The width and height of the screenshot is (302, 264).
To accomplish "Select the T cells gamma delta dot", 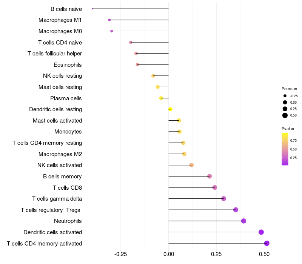I will [223, 199].
